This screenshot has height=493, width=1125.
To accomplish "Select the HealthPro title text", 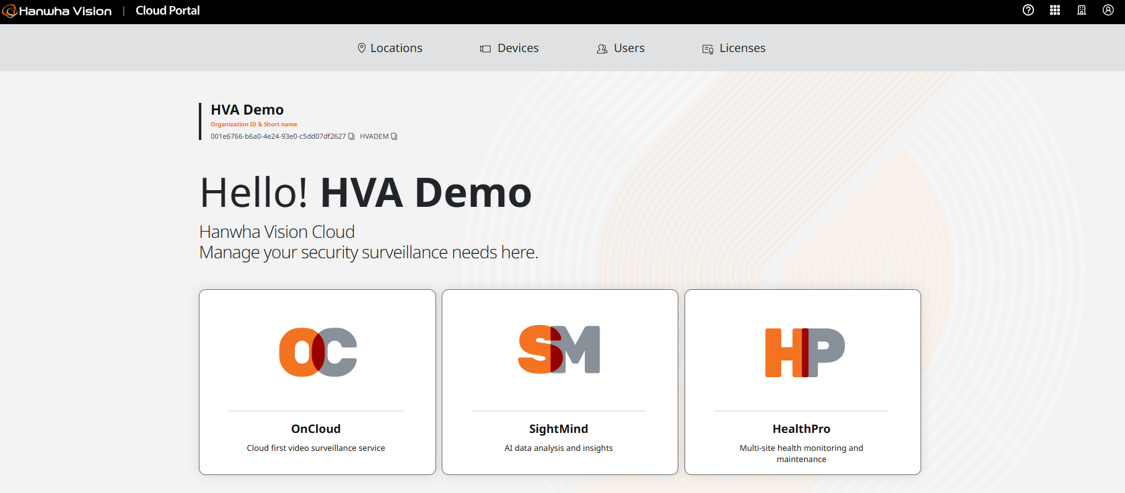I will pos(802,429).
